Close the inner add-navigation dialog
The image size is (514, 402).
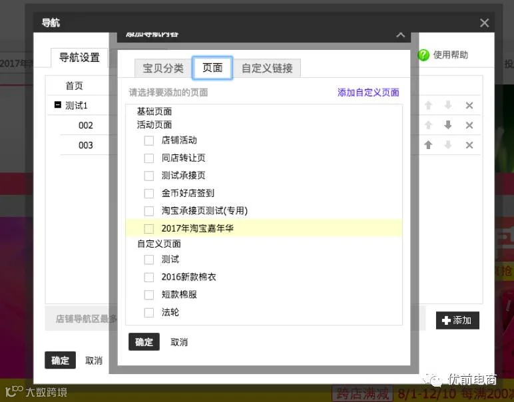click(x=400, y=35)
